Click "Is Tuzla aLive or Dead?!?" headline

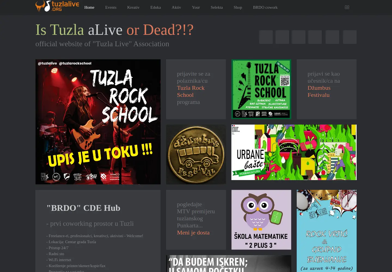tap(114, 30)
